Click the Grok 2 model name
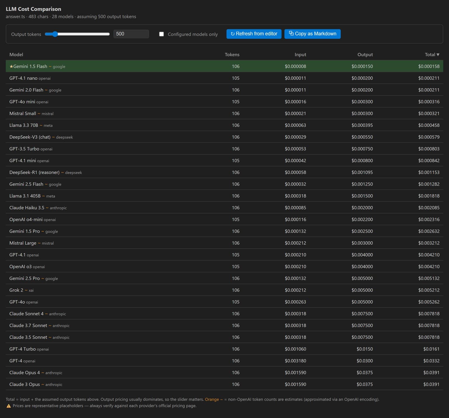 click(x=16, y=290)
